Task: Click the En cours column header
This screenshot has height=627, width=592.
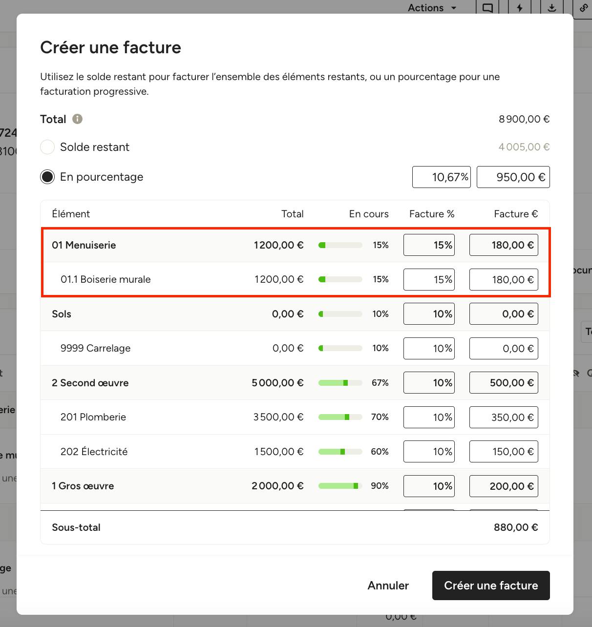Action: pyautogui.click(x=369, y=214)
